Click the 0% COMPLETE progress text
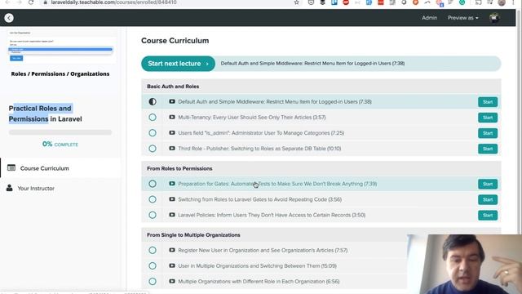 pos(60,144)
